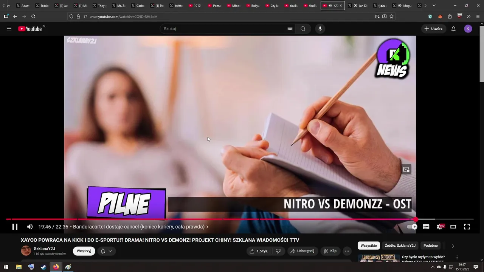The width and height of the screenshot is (484, 272).
Task: Open Windows notification center icon
Action: [x=476, y=267]
